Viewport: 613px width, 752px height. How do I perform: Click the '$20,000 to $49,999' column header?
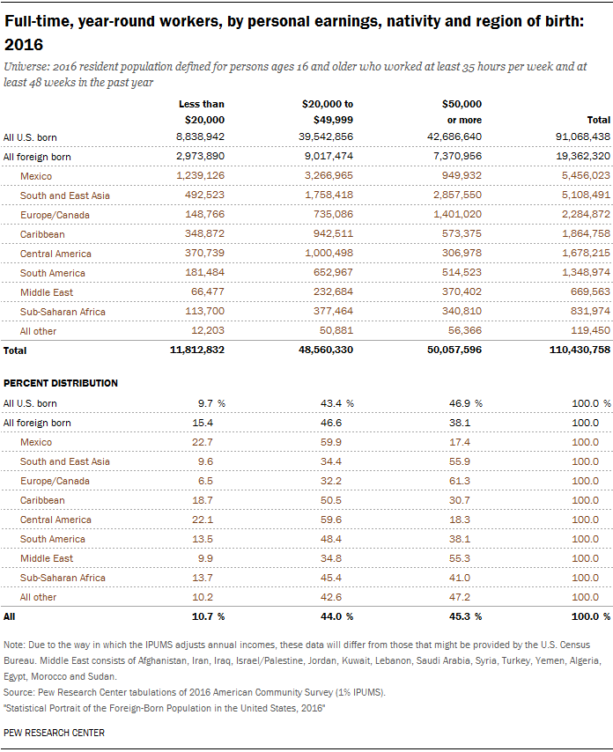328,112
